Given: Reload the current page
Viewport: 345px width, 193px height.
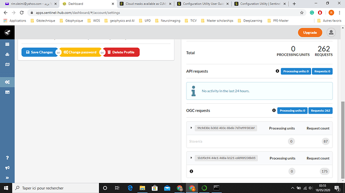Looking at the screenshot, I should (x=21, y=13).
